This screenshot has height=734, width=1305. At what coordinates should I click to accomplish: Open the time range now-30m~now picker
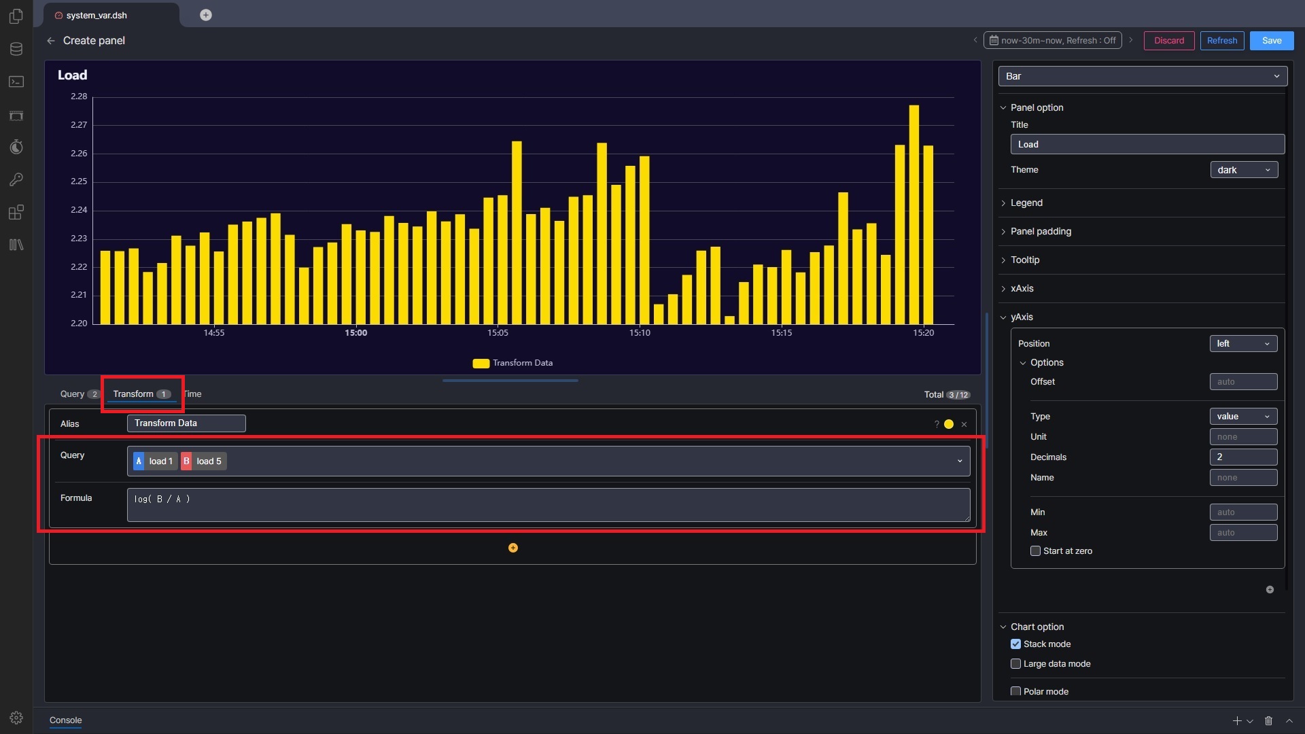[x=1052, y=41]
